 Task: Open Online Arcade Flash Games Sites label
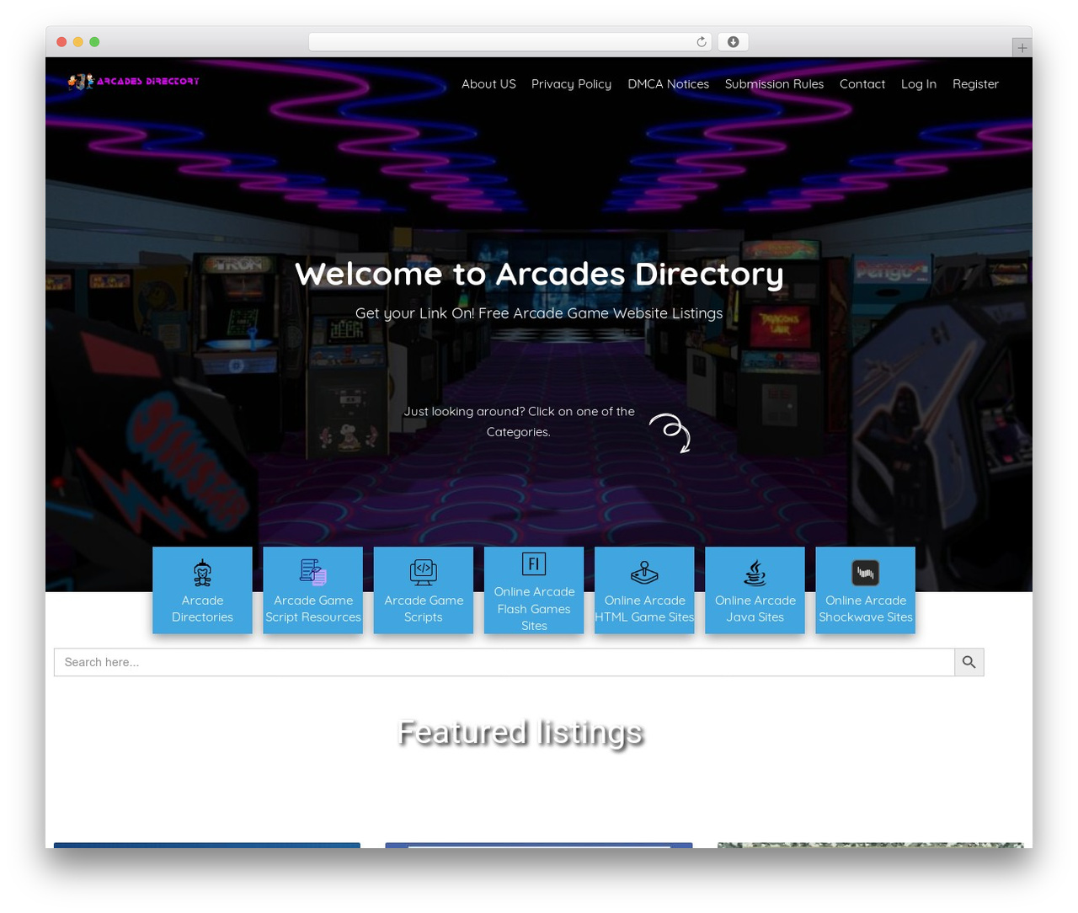(x=534, y=609)
